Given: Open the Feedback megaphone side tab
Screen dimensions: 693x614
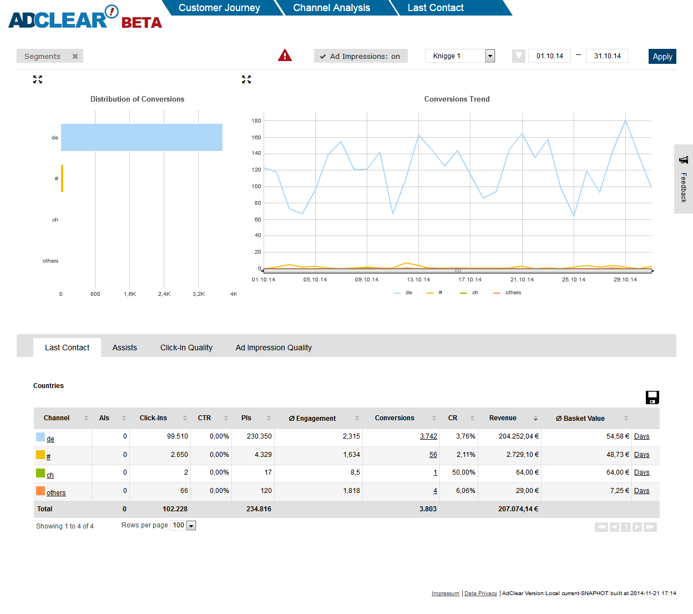Looking at the screenshot, I should pos(683,179).
